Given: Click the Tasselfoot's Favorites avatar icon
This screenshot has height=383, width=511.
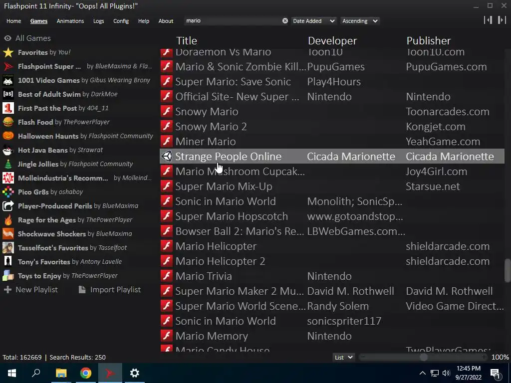Looking at the screenshot, I should click(x=8, y=247).
